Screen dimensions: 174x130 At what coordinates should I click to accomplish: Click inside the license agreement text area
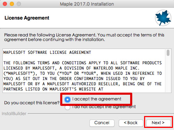[x=84, y=71]
